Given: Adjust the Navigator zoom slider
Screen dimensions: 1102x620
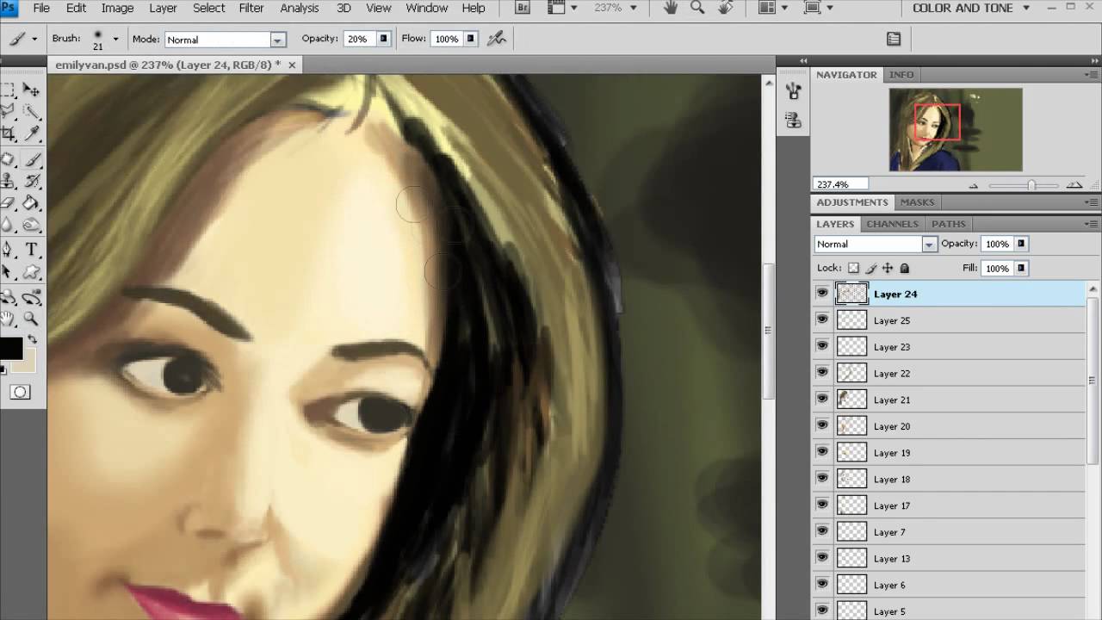Looking at the screenshot, I should [1031, 185].
